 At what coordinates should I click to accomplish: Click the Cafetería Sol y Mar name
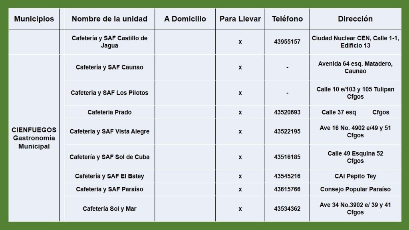point(109,208)
